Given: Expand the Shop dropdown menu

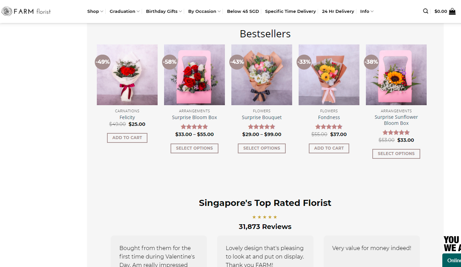Looking at the screenshot, I should tap(95, 11).
